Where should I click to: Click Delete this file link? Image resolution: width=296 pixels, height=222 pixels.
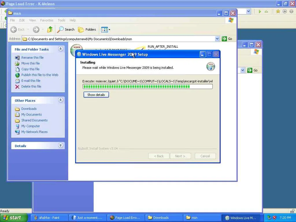point(31,86)
